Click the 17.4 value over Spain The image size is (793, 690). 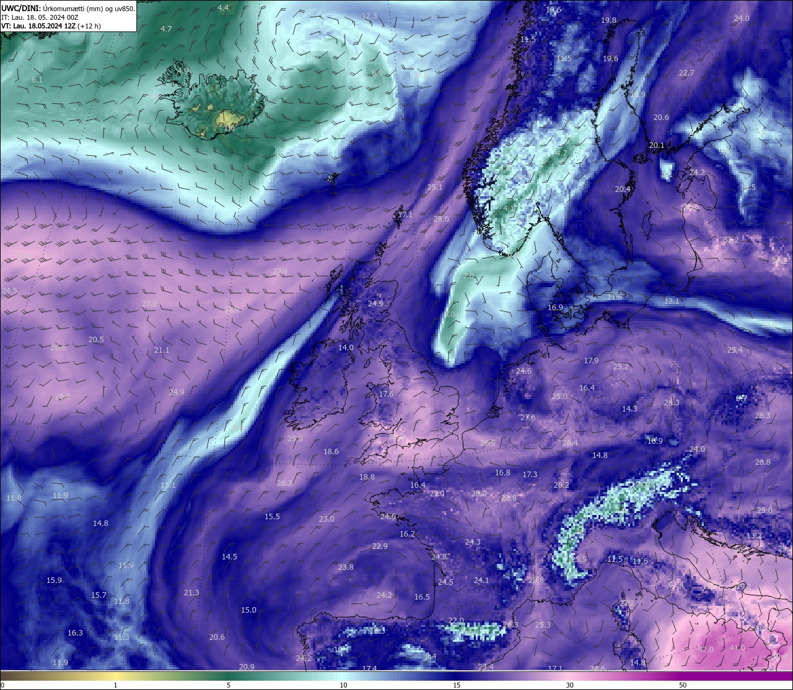tap(369, 669)
